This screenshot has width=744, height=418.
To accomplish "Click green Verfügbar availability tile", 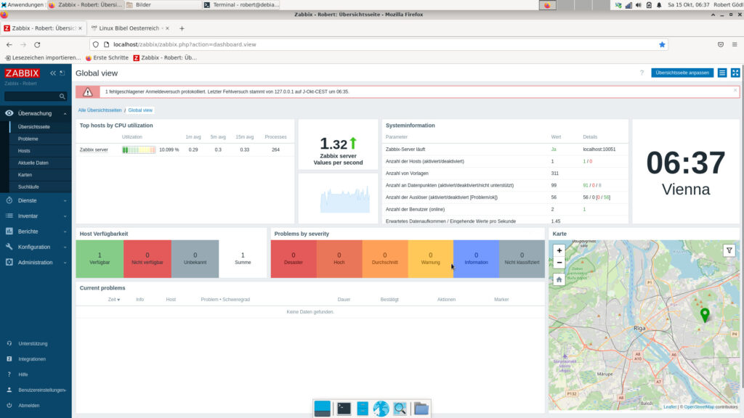I will click(100, 259).
